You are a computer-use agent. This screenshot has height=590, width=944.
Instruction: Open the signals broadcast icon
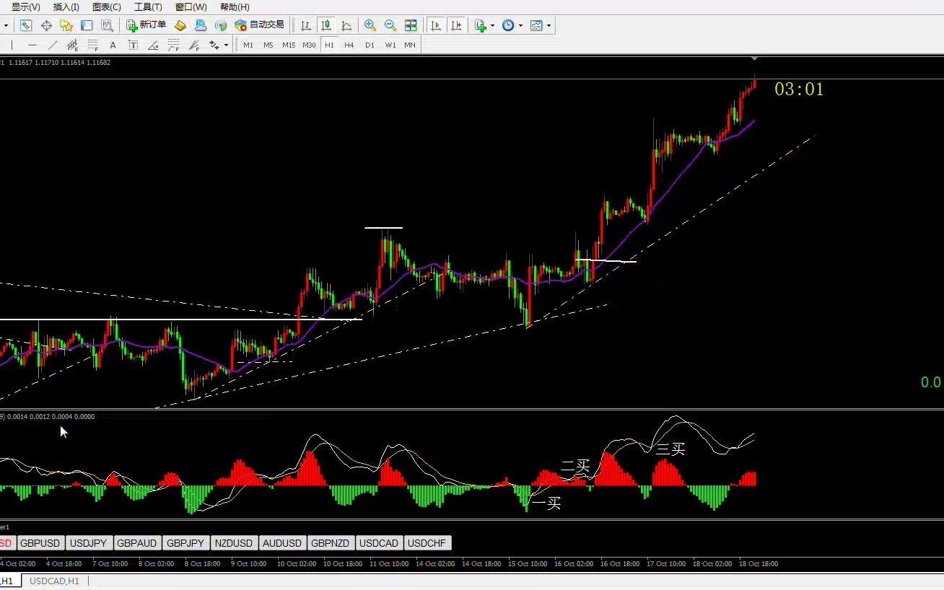point(221,25)
